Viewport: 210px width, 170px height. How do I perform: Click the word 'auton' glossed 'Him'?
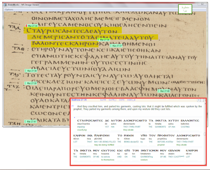pyautogui.click(x=113, y=124)
